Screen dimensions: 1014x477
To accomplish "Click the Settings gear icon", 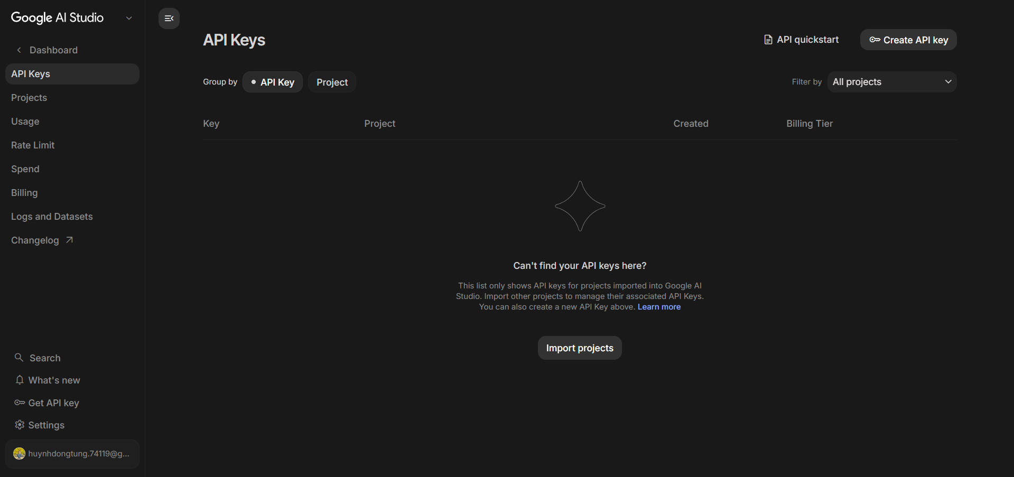I will 20,425.
